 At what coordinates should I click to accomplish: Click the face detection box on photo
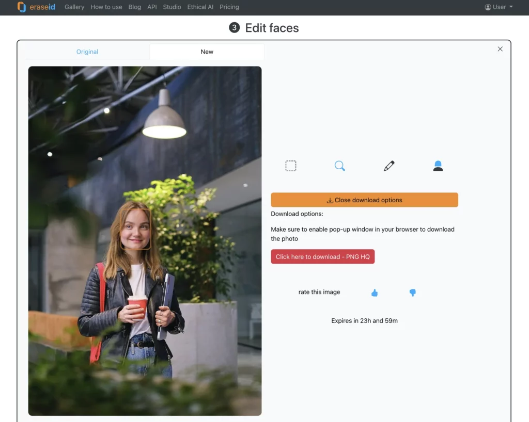click(135, 229)
